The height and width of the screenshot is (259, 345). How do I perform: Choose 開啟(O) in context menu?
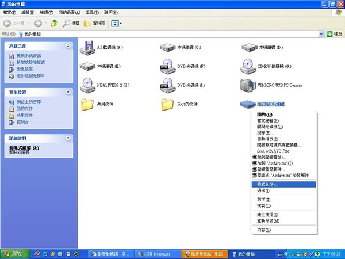pyautogui.click(x=283, y=115)
